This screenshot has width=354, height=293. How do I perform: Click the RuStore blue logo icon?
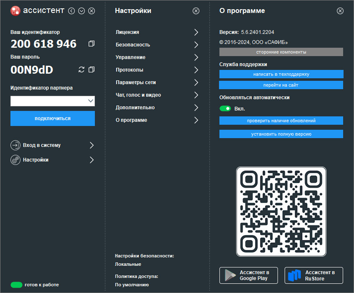tap(294, 275)
